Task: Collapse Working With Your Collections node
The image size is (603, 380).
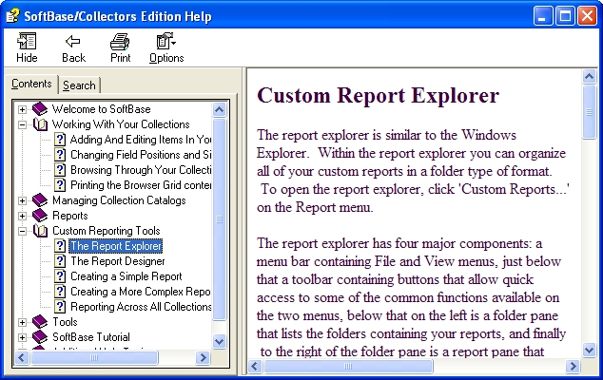Action: [22, 124]
